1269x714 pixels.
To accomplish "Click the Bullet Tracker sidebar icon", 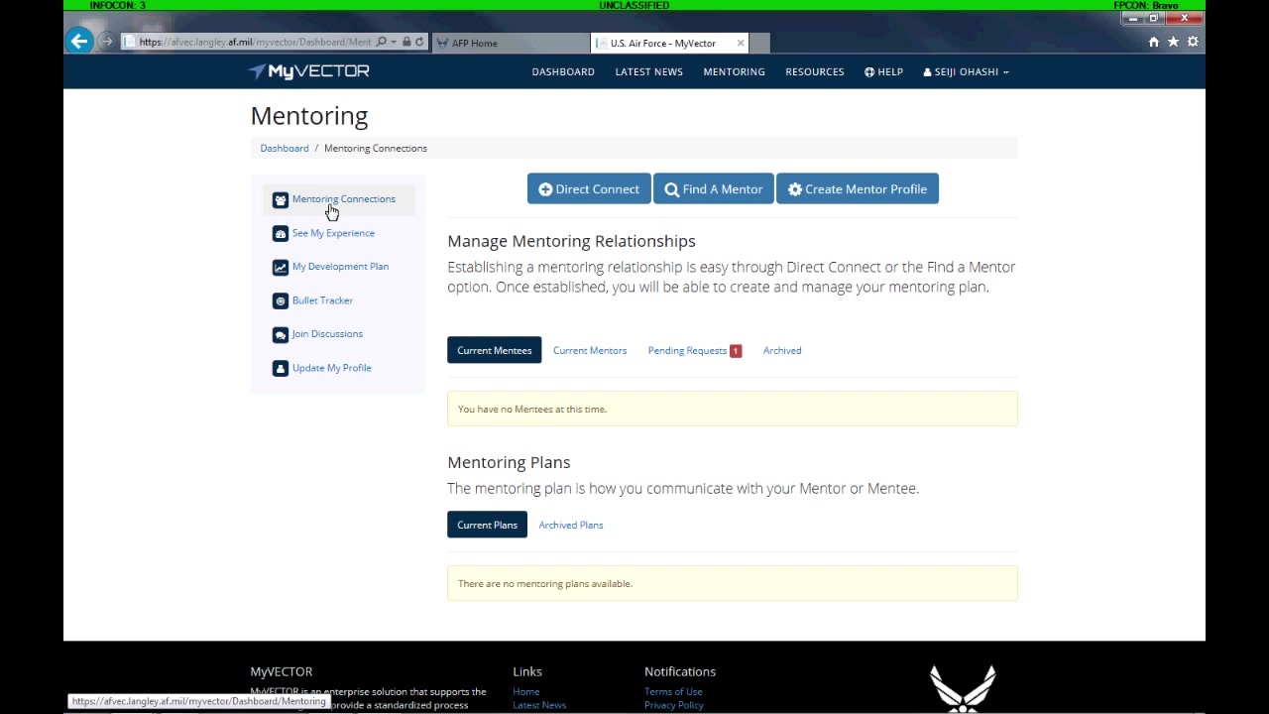I will coord(281,301).
